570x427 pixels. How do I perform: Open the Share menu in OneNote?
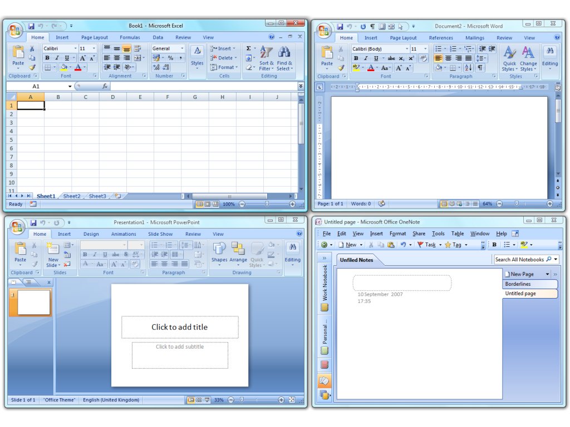click(x=419, y=234)
